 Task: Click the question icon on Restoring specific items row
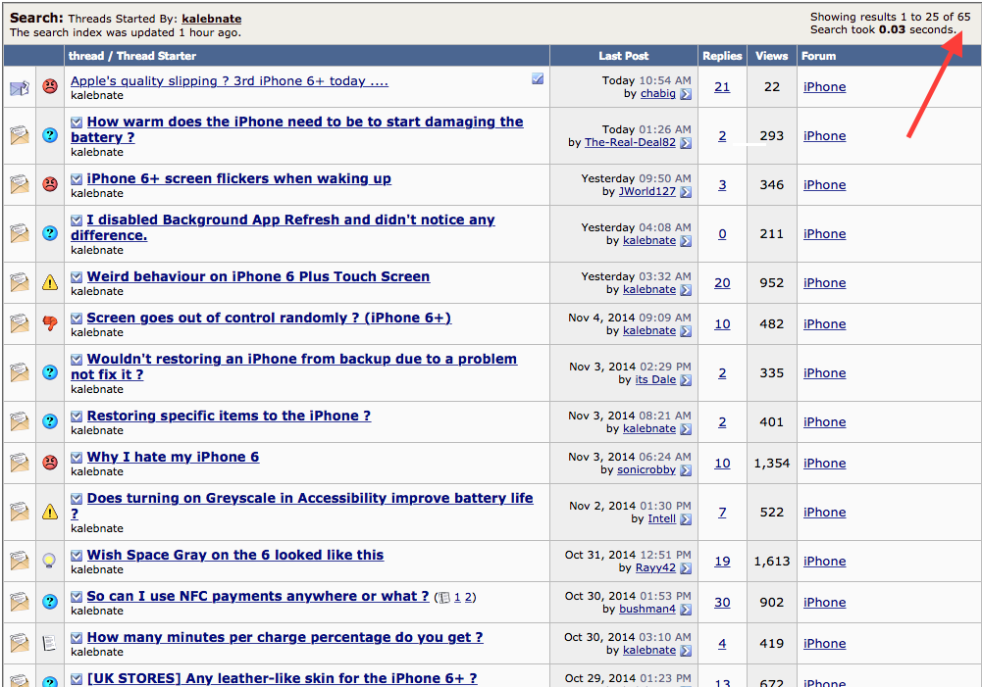(x=50, y=421)
